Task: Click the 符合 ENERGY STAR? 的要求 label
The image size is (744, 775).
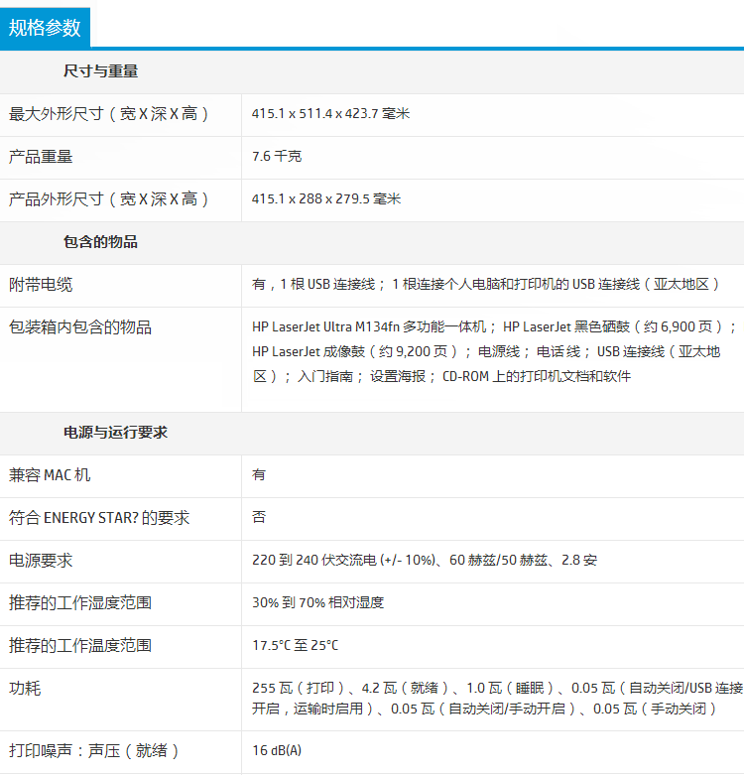Action: 99,517
